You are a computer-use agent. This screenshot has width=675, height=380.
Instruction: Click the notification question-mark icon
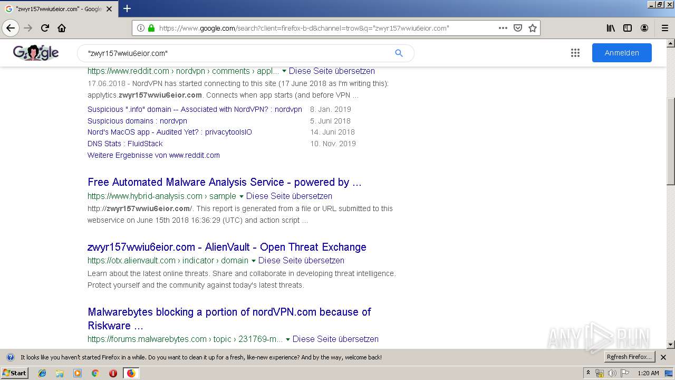click(x=10, y=357)
